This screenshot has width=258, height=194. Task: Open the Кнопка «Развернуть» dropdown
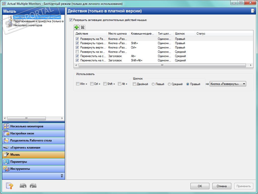tap(228, 84)
